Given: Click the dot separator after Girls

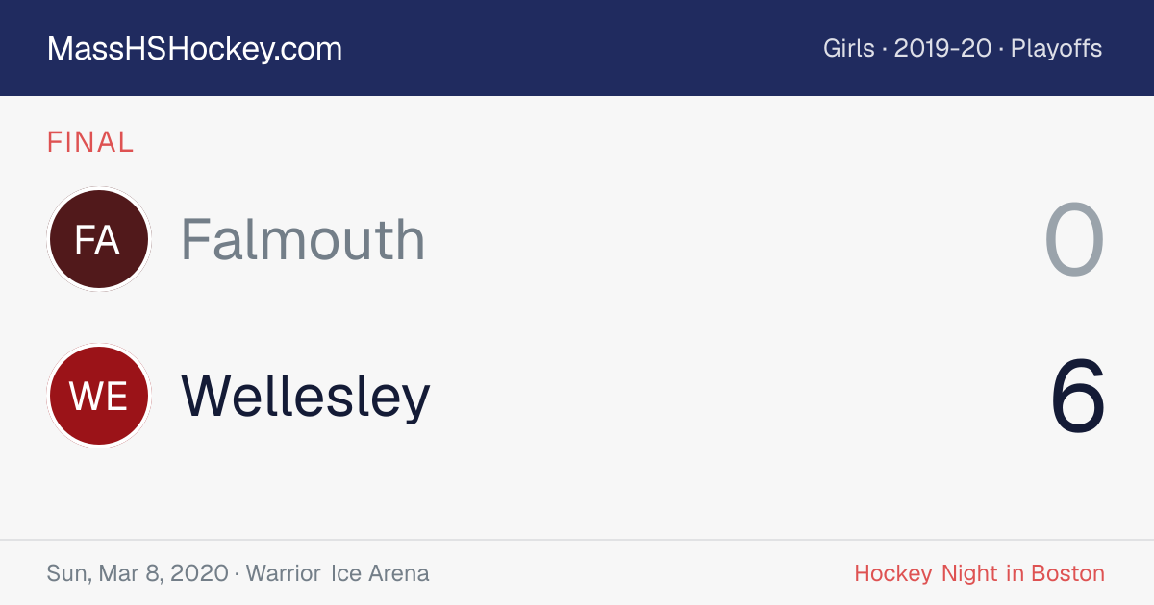Looking at the screenshot, I should tap(884, 49).
